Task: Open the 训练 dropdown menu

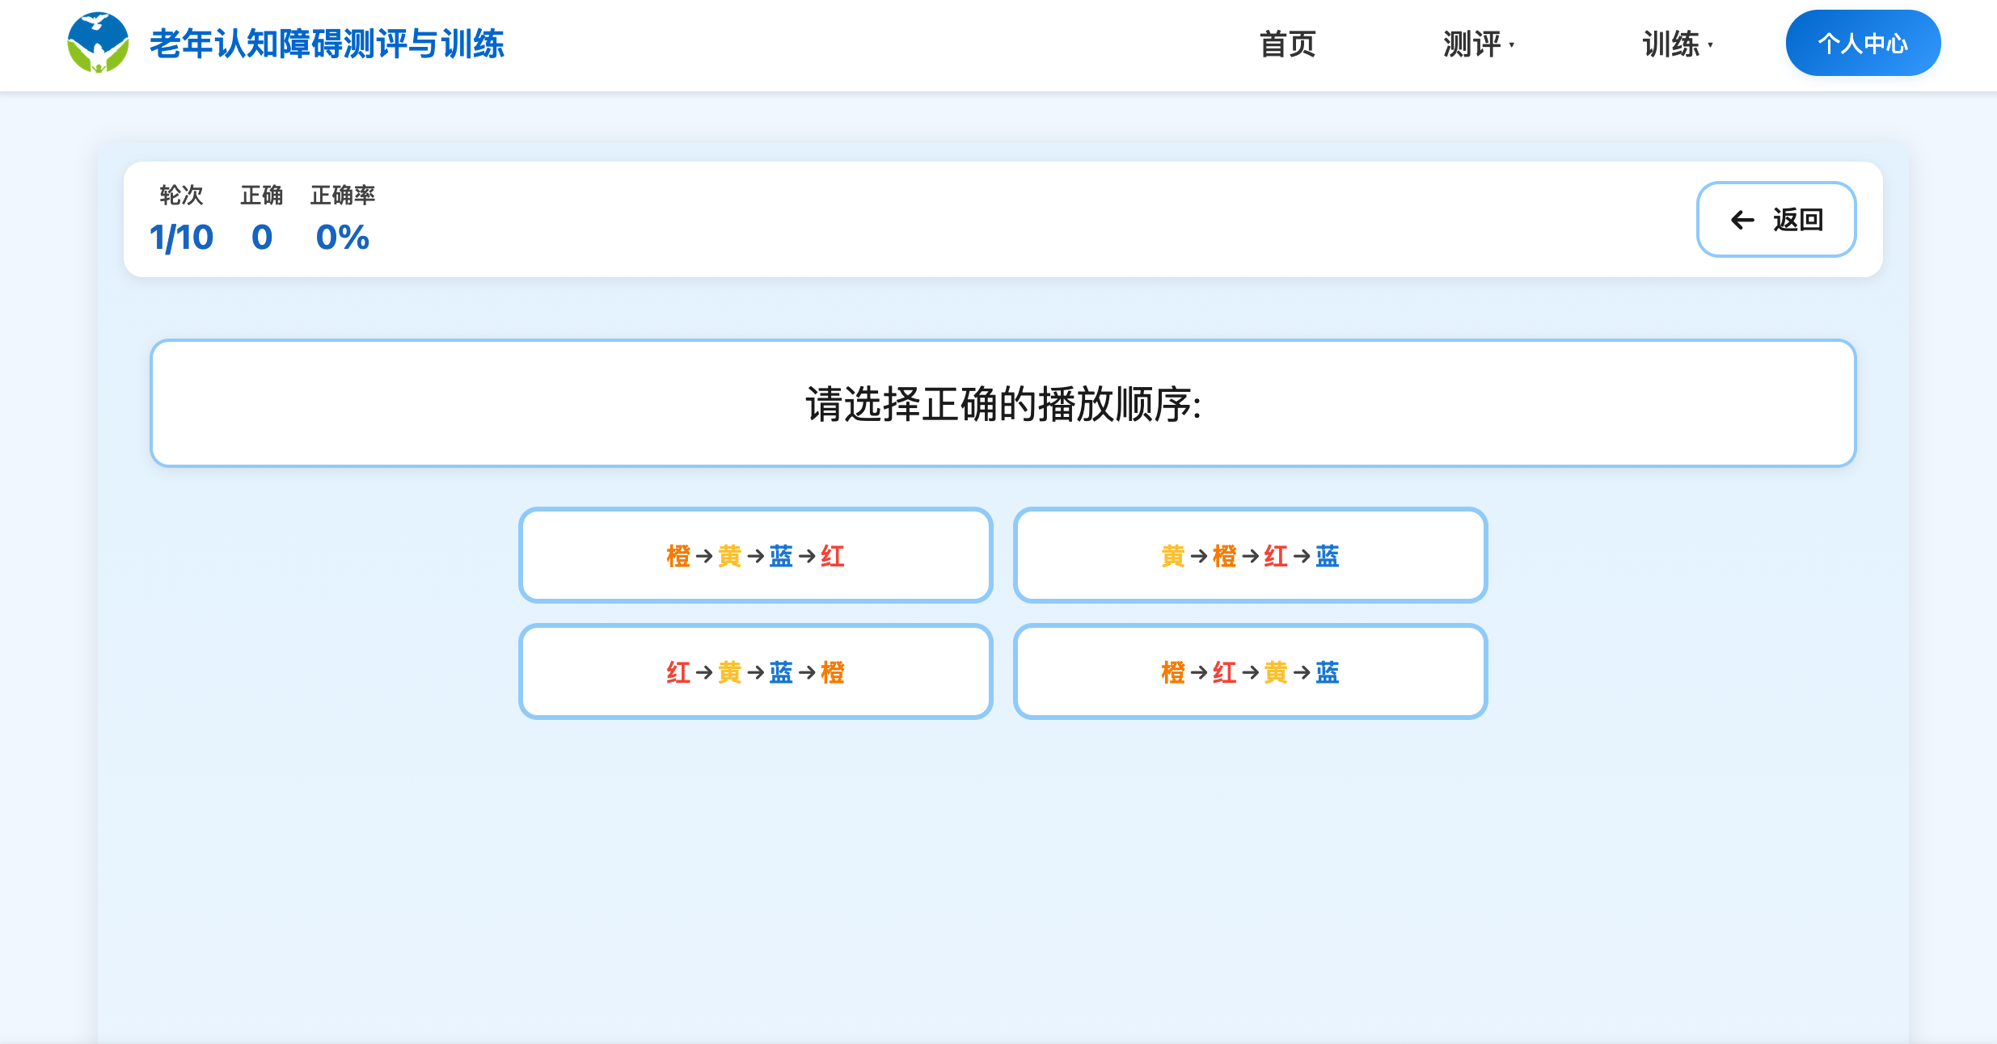Action: 1674,44
